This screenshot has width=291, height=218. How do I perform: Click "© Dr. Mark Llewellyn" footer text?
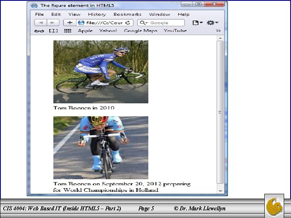[x=200, y=208]
